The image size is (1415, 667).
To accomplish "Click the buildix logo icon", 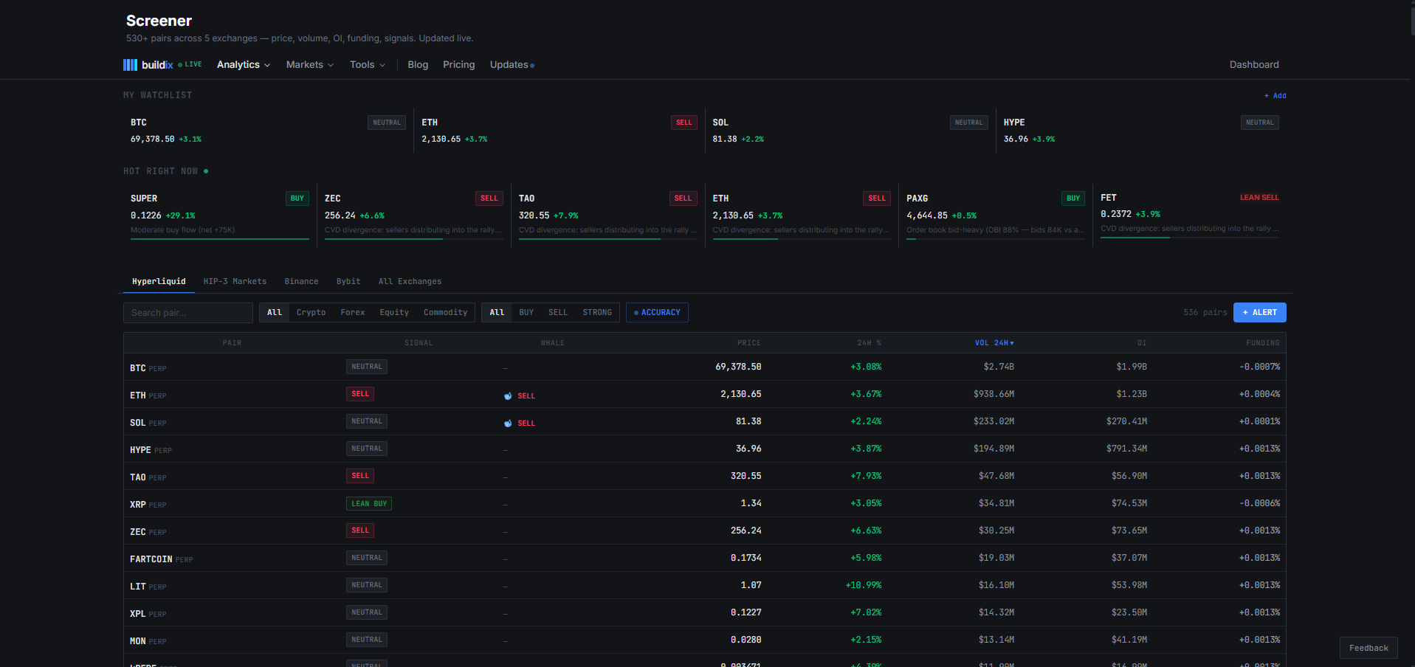I will point(130,65).
